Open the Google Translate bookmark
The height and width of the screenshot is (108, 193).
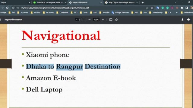[x=120, y=13]
